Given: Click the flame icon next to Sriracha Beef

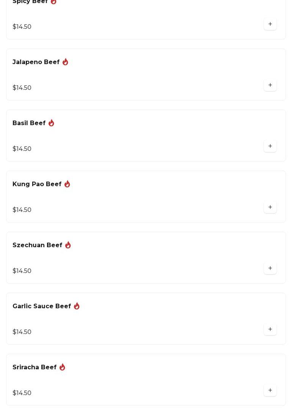Looking at the screenshot, I should click(x=62, y=367).
